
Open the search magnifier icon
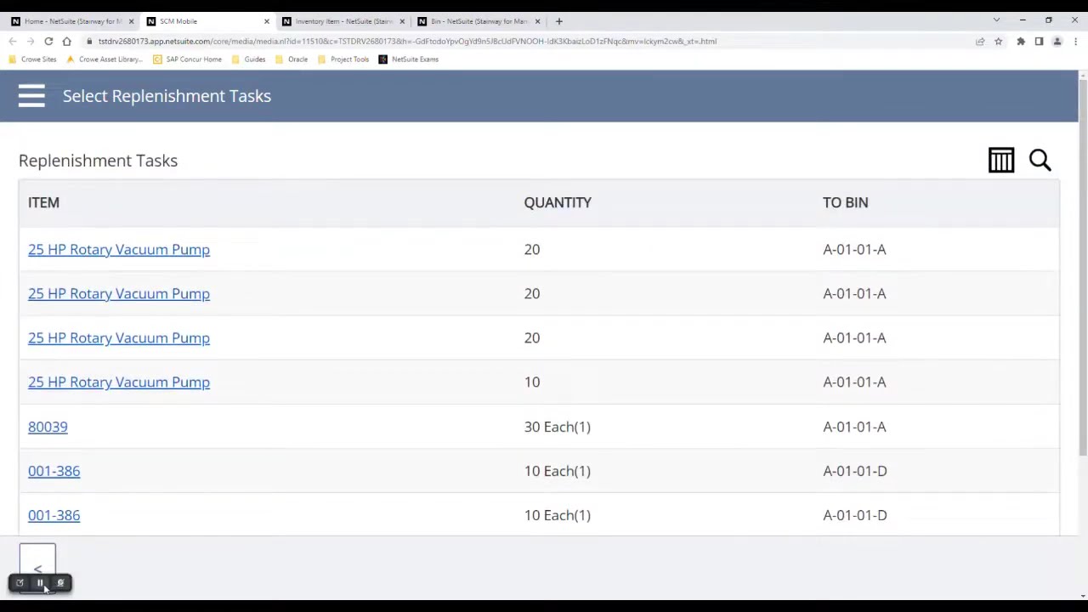coord(1040,160)
